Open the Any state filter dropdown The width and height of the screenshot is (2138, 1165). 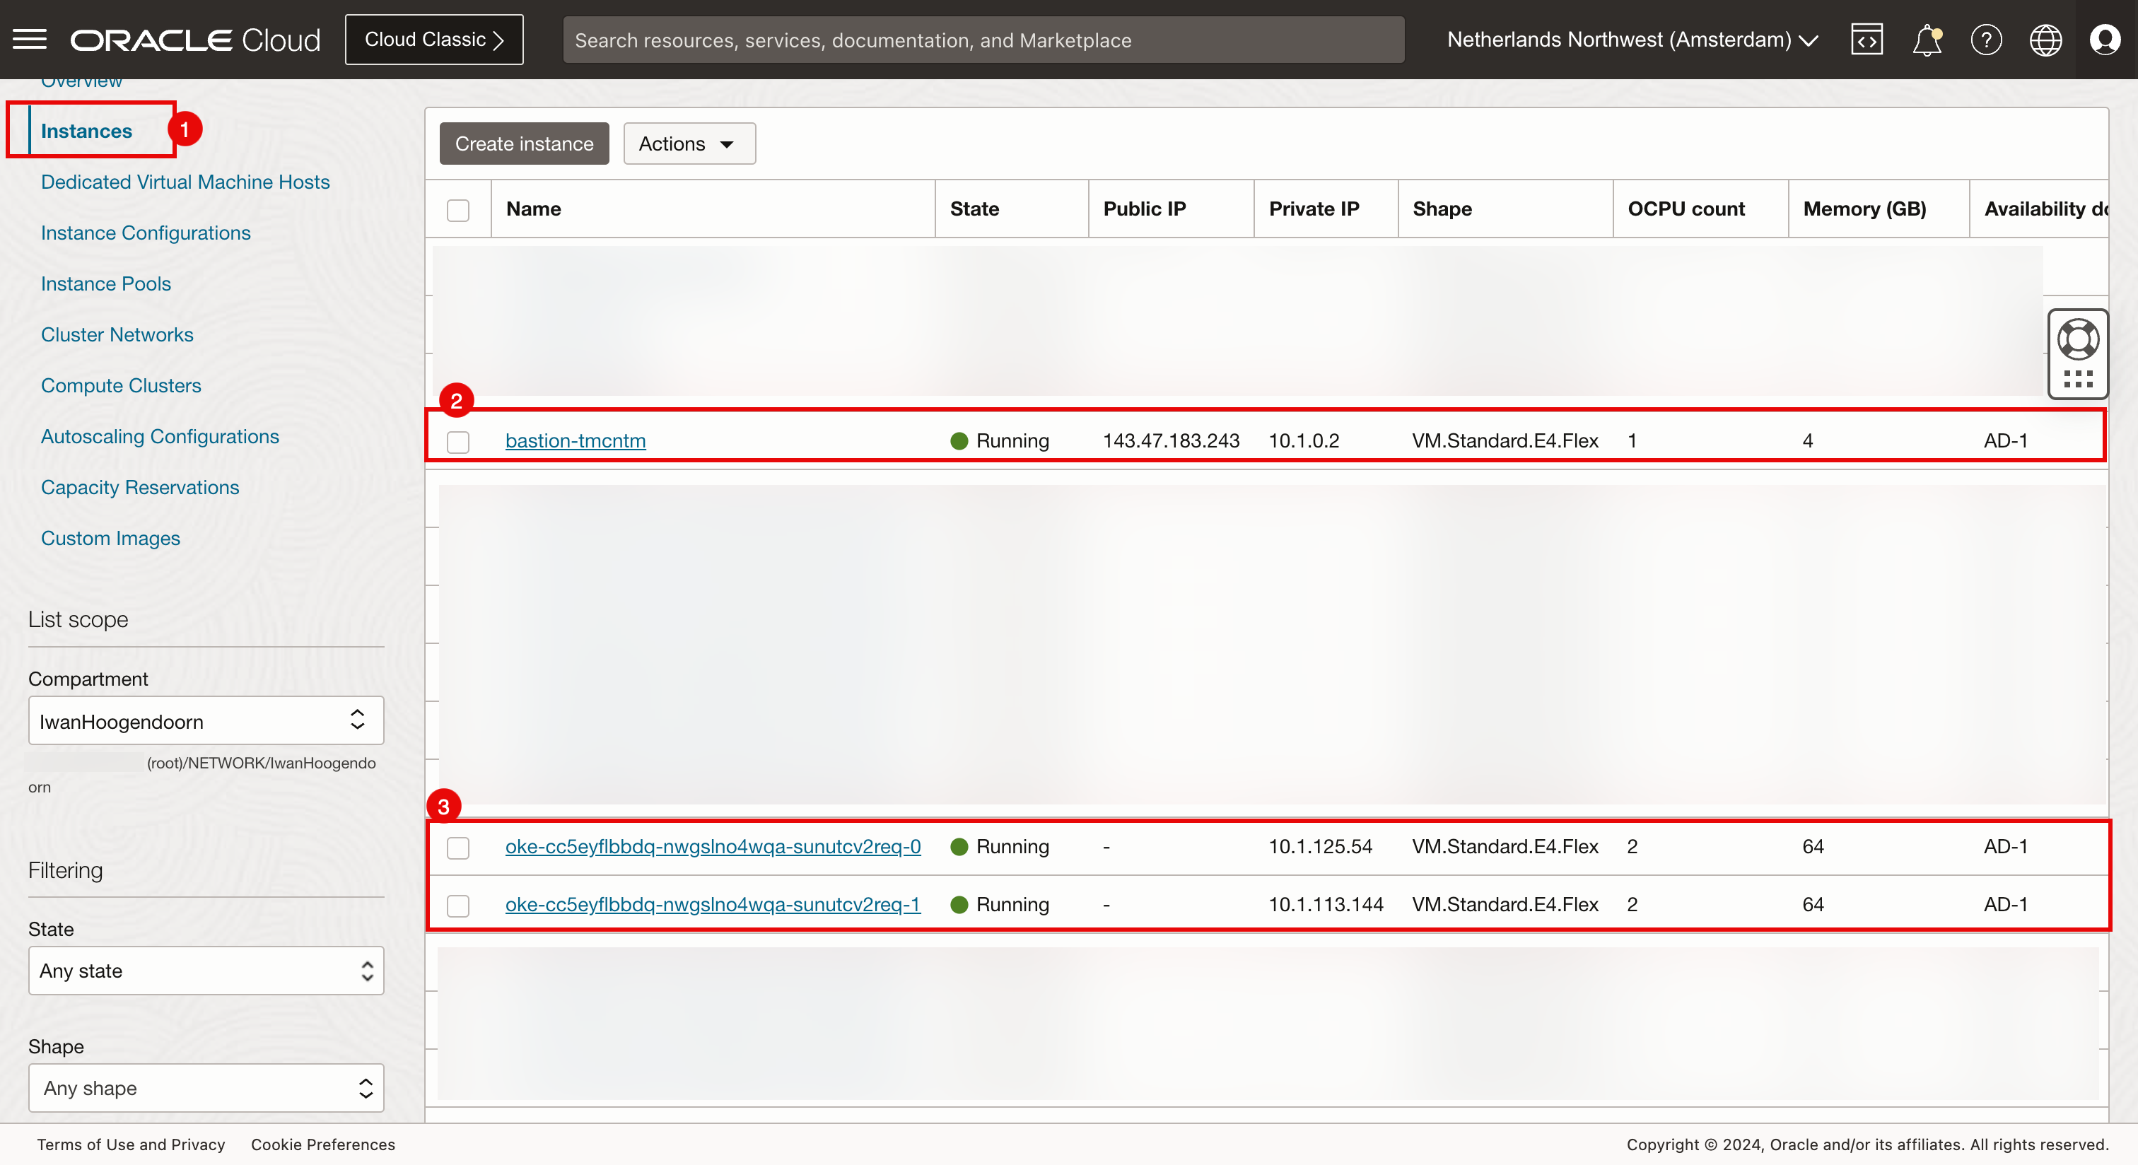(x=206, y=970)
